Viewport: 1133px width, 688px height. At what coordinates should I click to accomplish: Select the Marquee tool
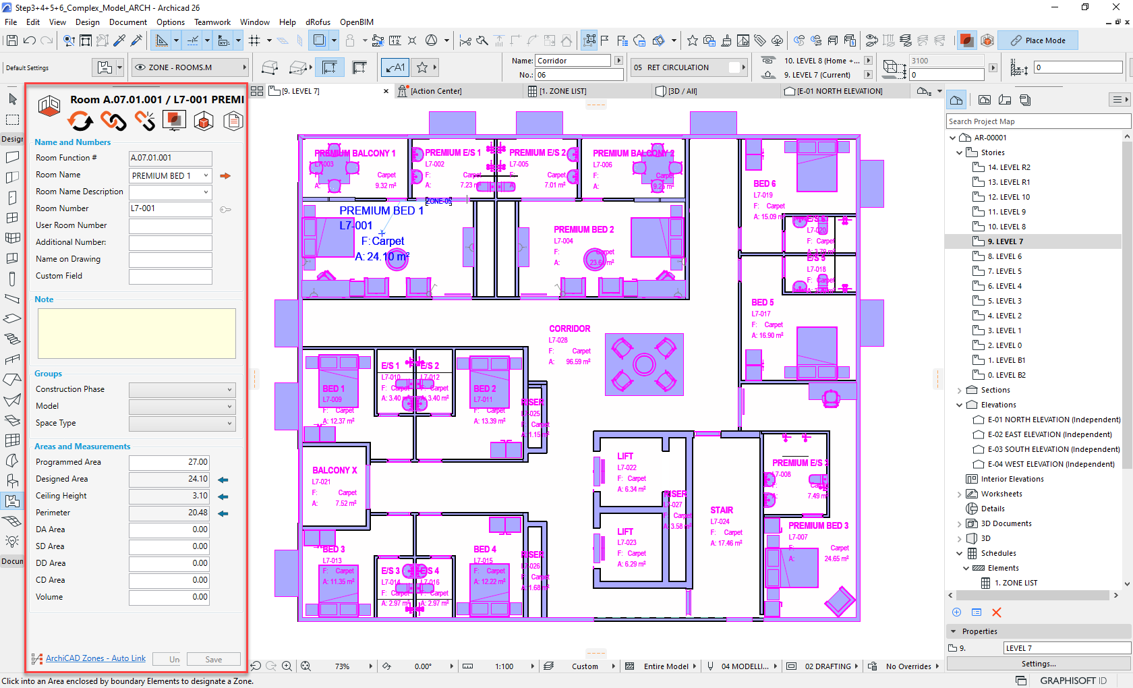(x=12, y=119)
